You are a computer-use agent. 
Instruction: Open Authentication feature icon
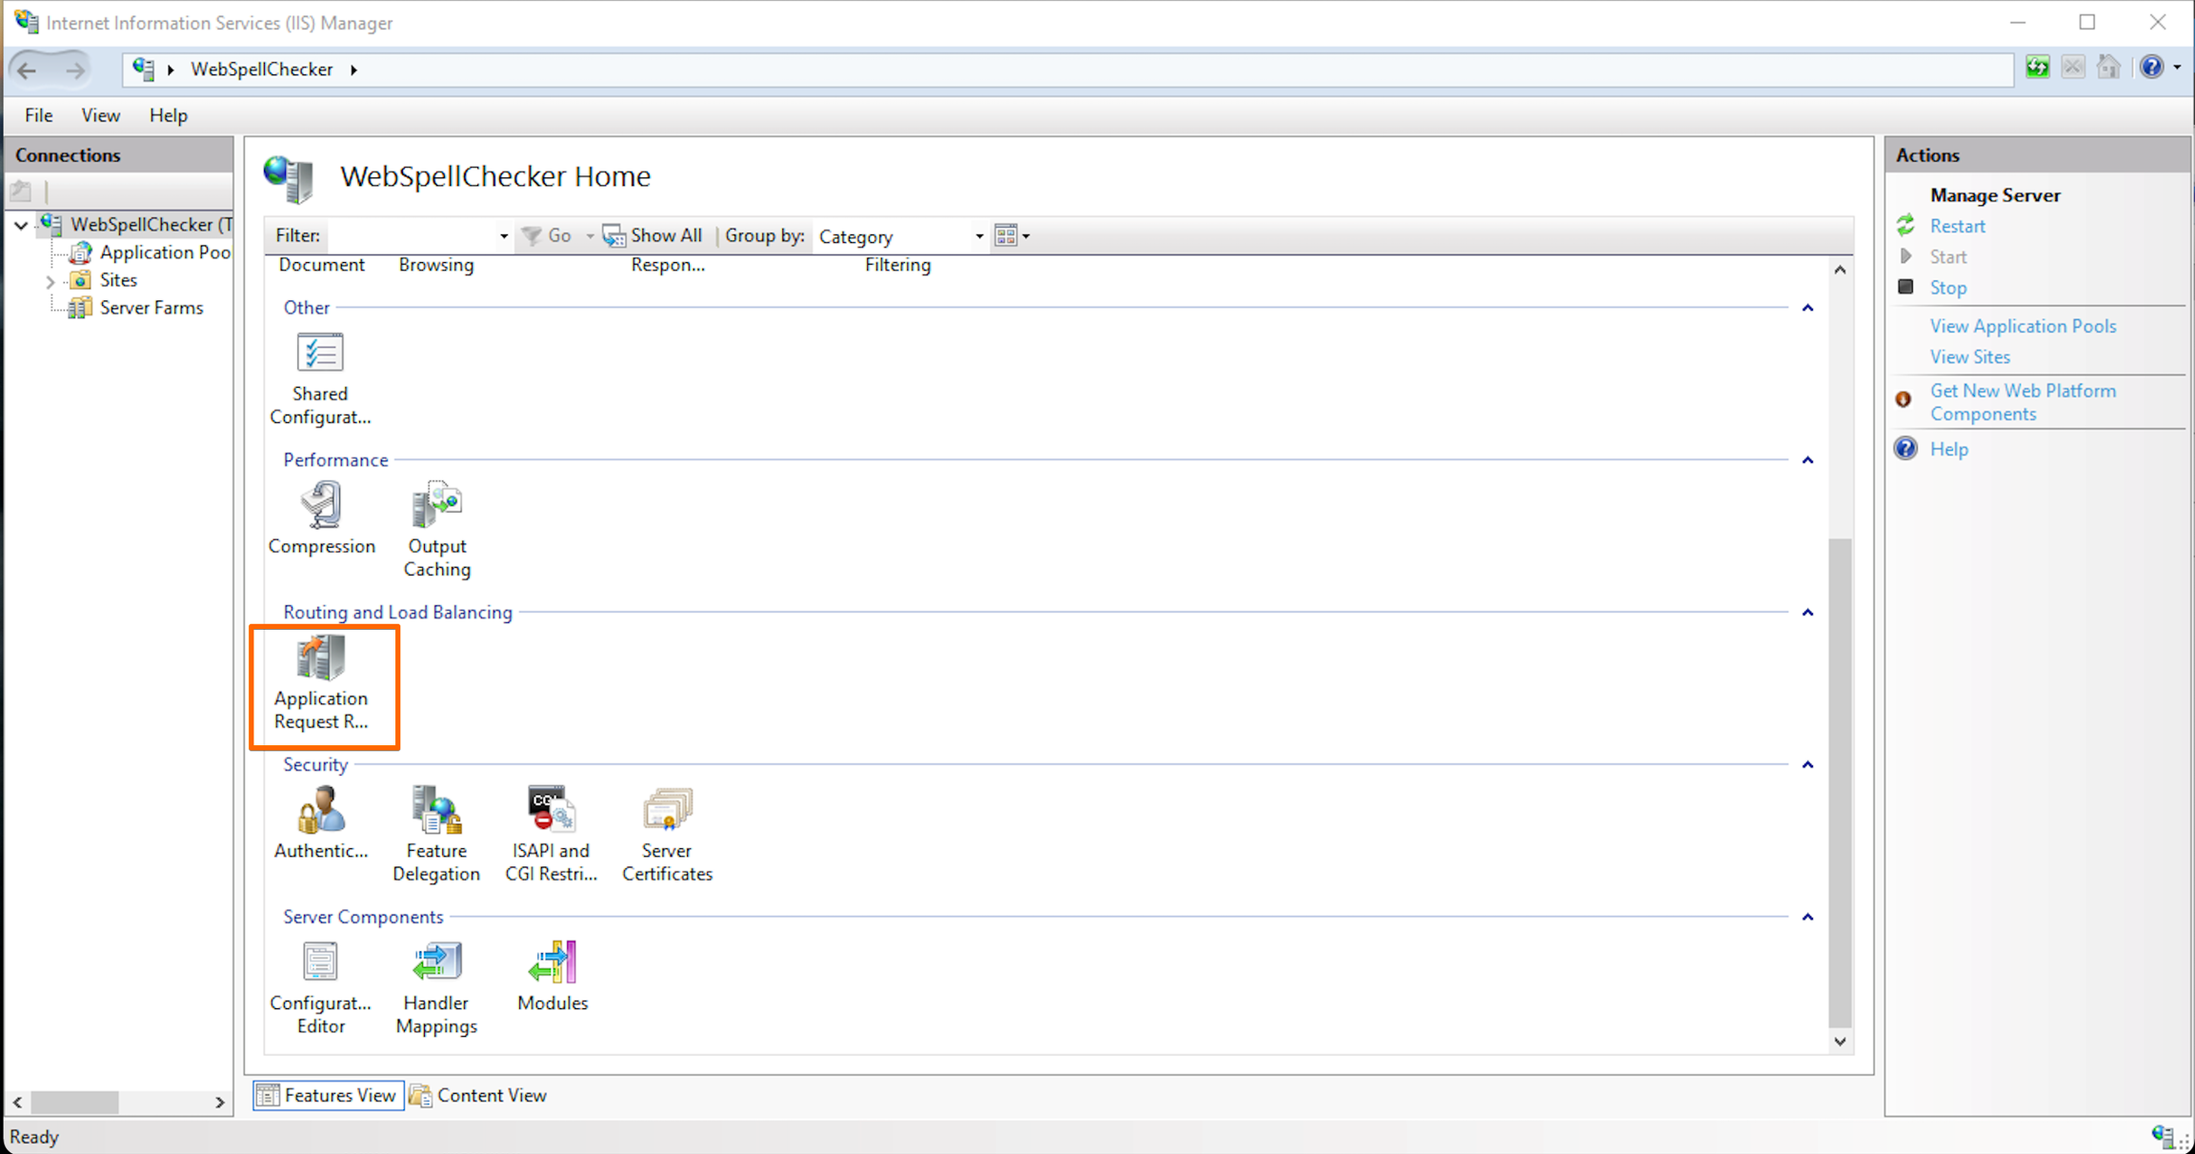321,812
